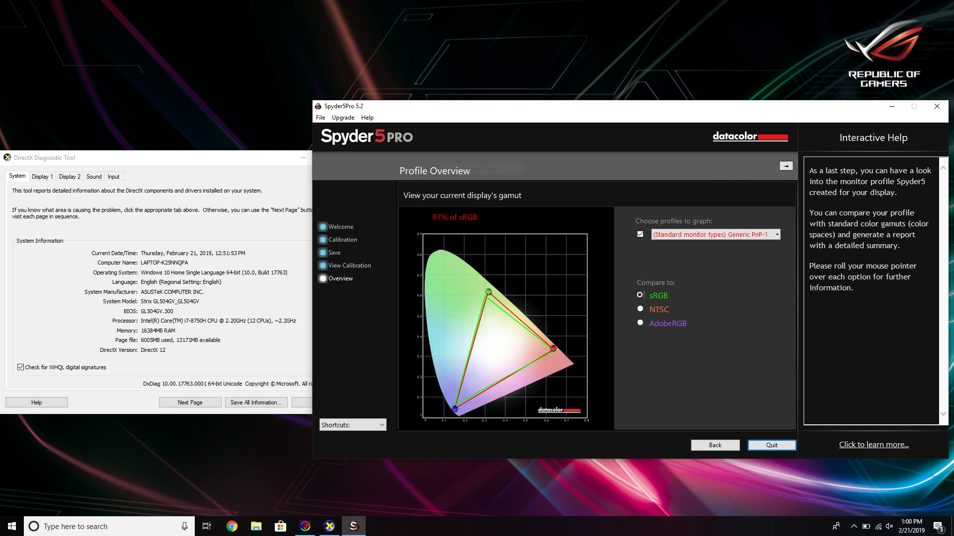Click the Overview step label
Viewport: 954px width, 536px height.
pos(340,278)
